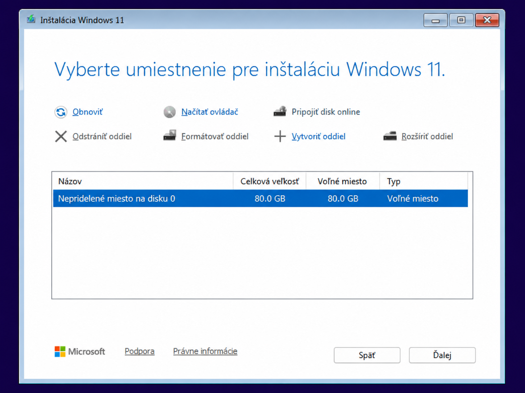The width and height of the screenshot is (525, 393).
Task: Sort by the Názov column header
Action: [x=143, y=181]
